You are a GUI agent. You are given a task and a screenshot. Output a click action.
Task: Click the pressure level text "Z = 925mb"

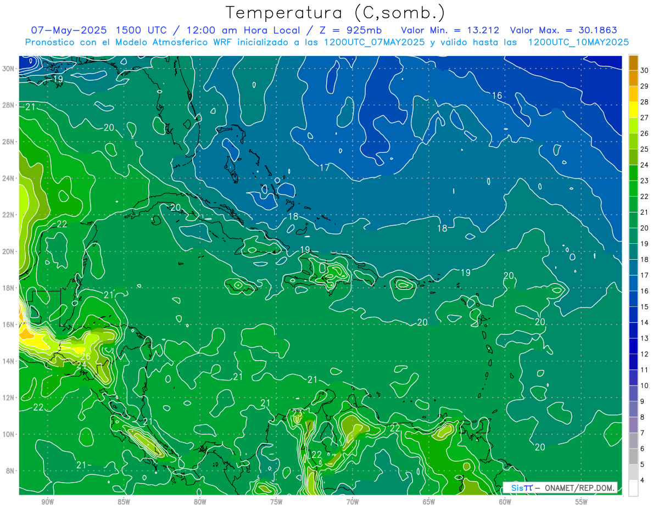tap(349, 30)
